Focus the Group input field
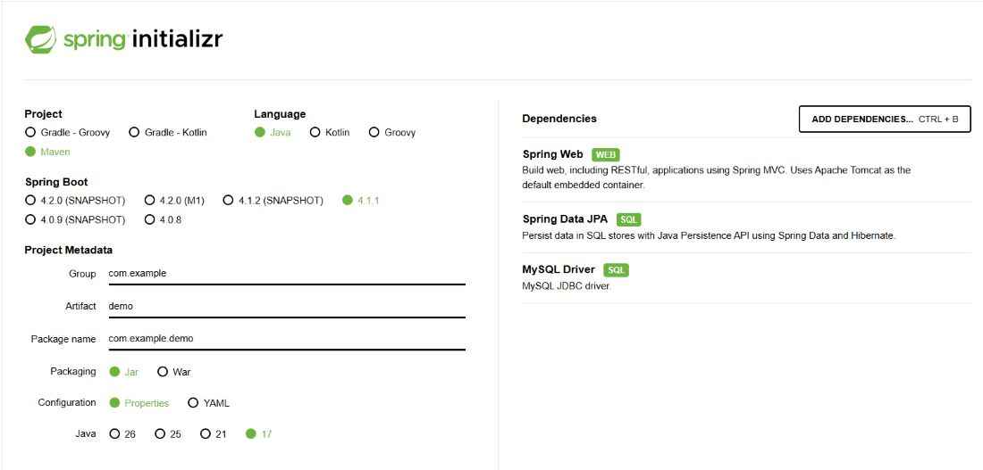983x470 pixels. click(x=287, y=274)
